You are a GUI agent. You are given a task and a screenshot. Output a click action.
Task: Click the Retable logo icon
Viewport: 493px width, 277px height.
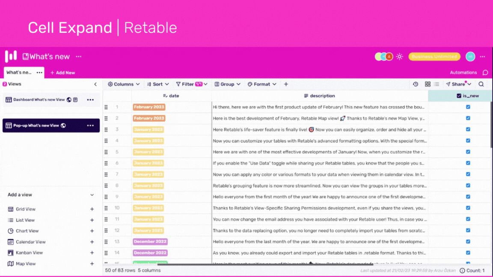pyautogui.click(x=11, y=56)
